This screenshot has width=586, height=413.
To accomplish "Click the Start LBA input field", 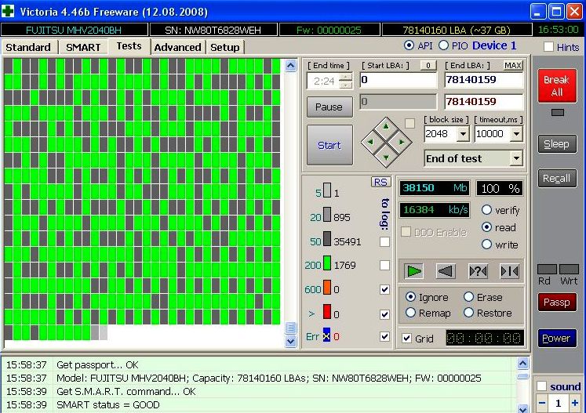I will [397, 80].
